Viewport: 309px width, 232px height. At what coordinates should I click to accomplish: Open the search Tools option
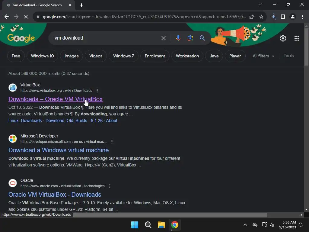(288, 56)
